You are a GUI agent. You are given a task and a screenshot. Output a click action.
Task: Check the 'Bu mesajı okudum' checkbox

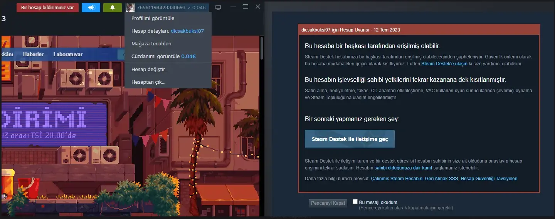(355, 202)
